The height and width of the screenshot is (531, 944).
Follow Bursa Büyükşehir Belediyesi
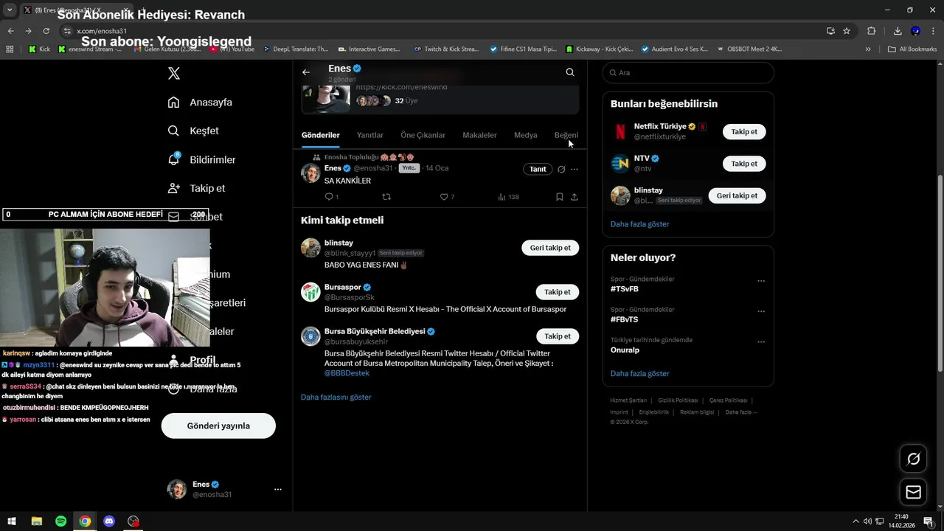coord(558,336)
